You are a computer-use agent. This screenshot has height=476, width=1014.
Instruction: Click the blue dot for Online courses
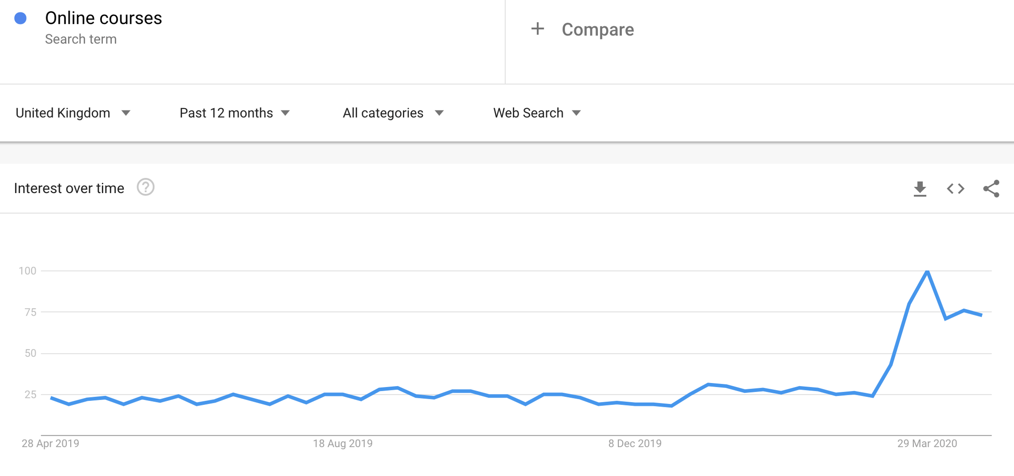[21, 18]
